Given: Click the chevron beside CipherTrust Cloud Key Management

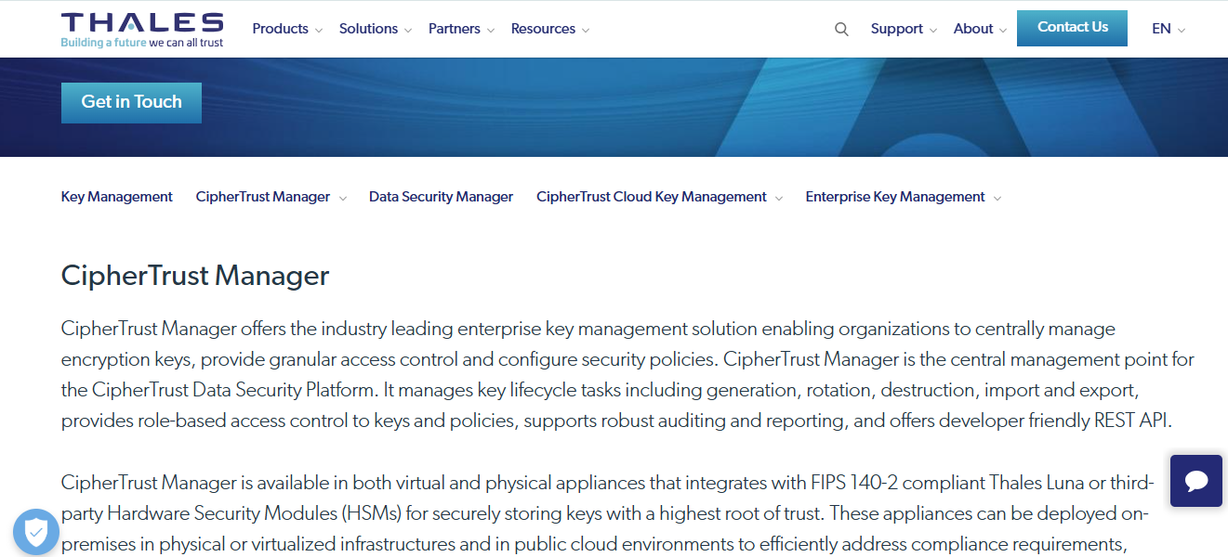Looking at the screenshot, I should [x=779, y=198].
